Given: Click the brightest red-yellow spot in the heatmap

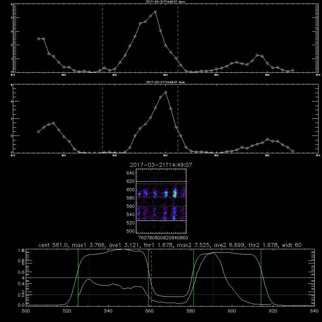Looking at the screenshot, I should tap(175, 194).
